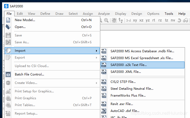
Task: Select SAP2000 MS Access Database .mdb File...
Action: click(142, 51)
